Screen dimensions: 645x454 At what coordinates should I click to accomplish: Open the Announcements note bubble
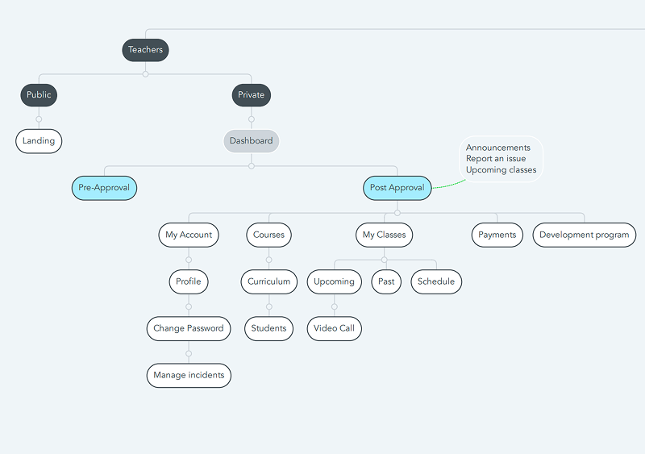[x=501, y=159]
